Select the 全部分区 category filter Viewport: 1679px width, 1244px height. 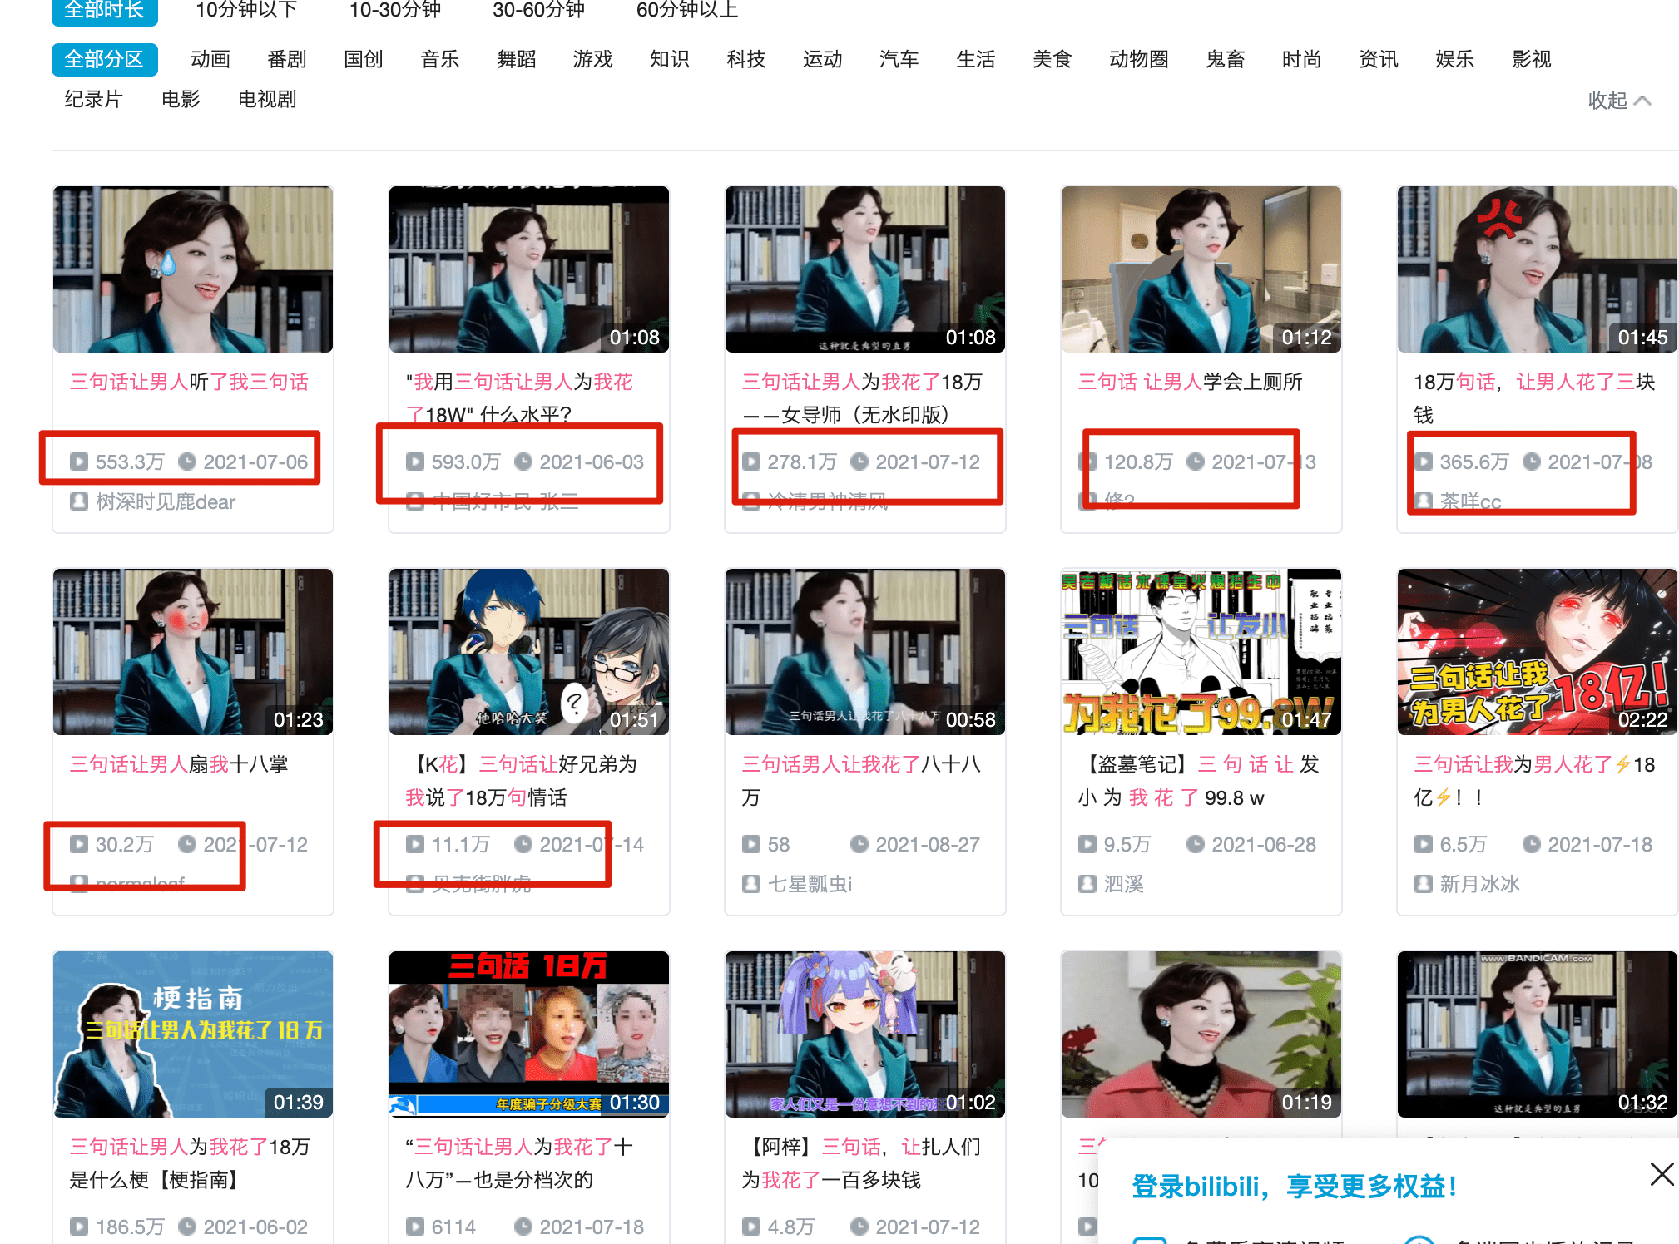104,59
